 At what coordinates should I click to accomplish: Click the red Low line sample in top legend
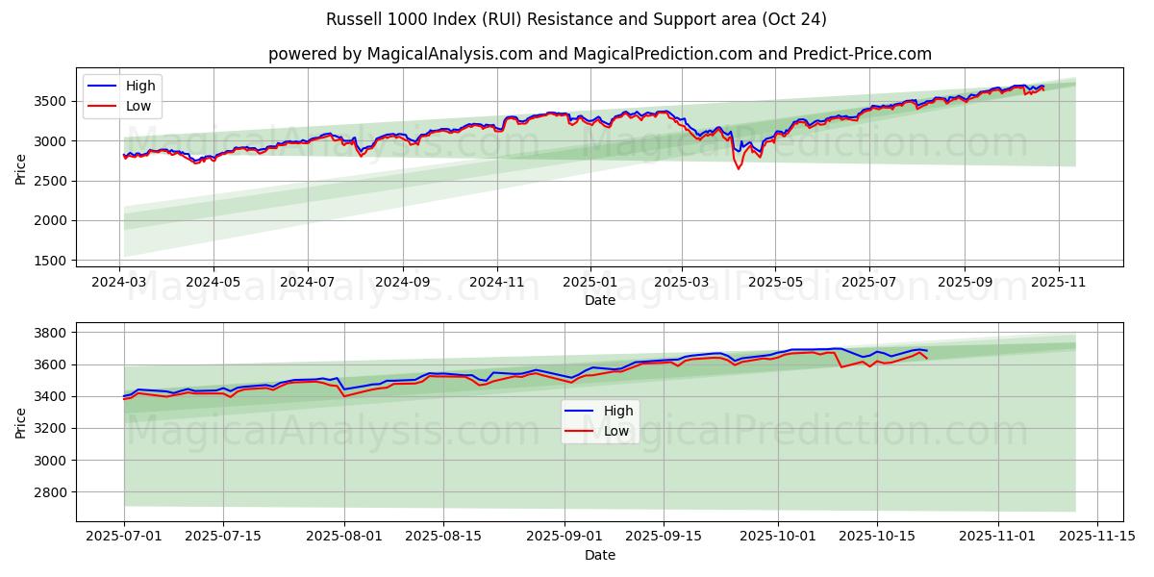102,106
